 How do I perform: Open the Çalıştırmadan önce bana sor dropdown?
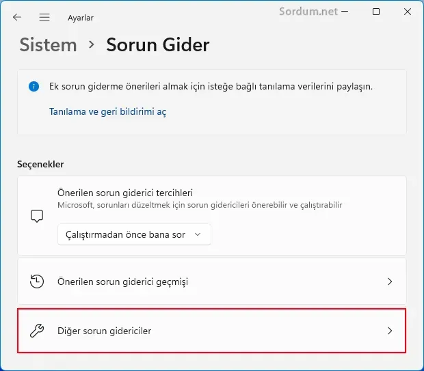(134, 234)
